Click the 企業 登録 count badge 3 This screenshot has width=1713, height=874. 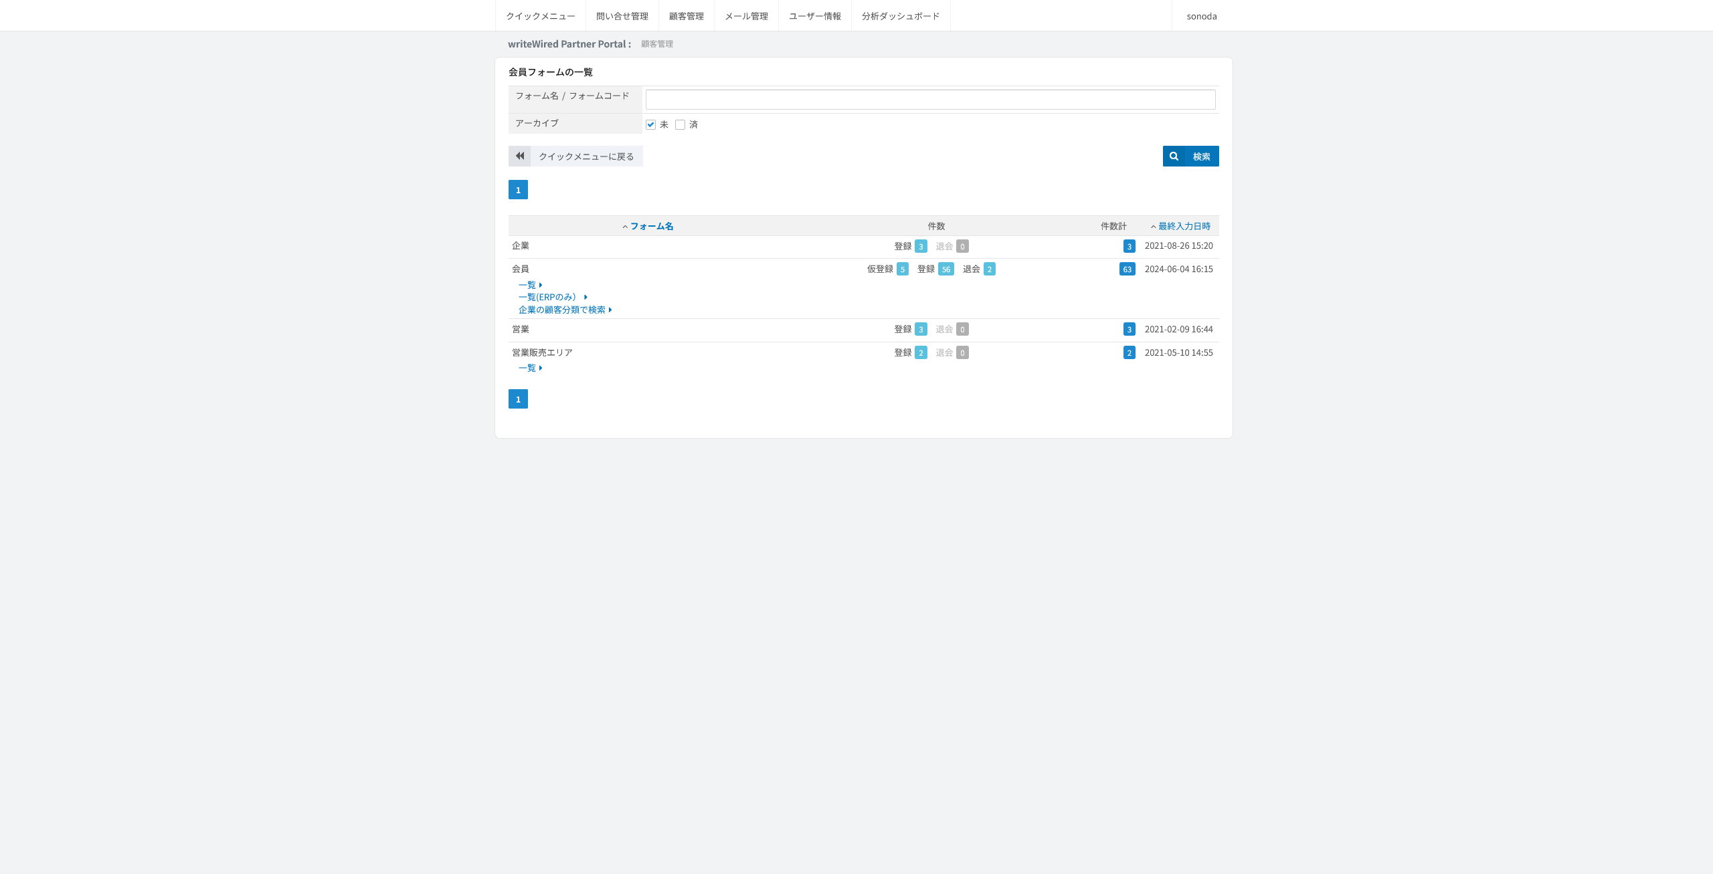tap(921, 246)
